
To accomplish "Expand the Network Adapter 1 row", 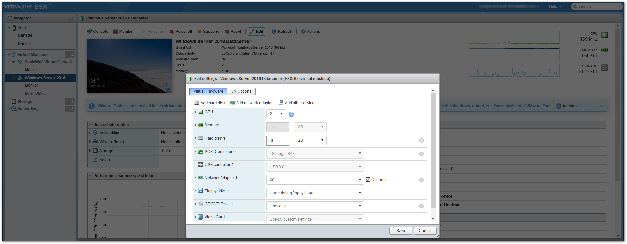I will coord(196,178).
